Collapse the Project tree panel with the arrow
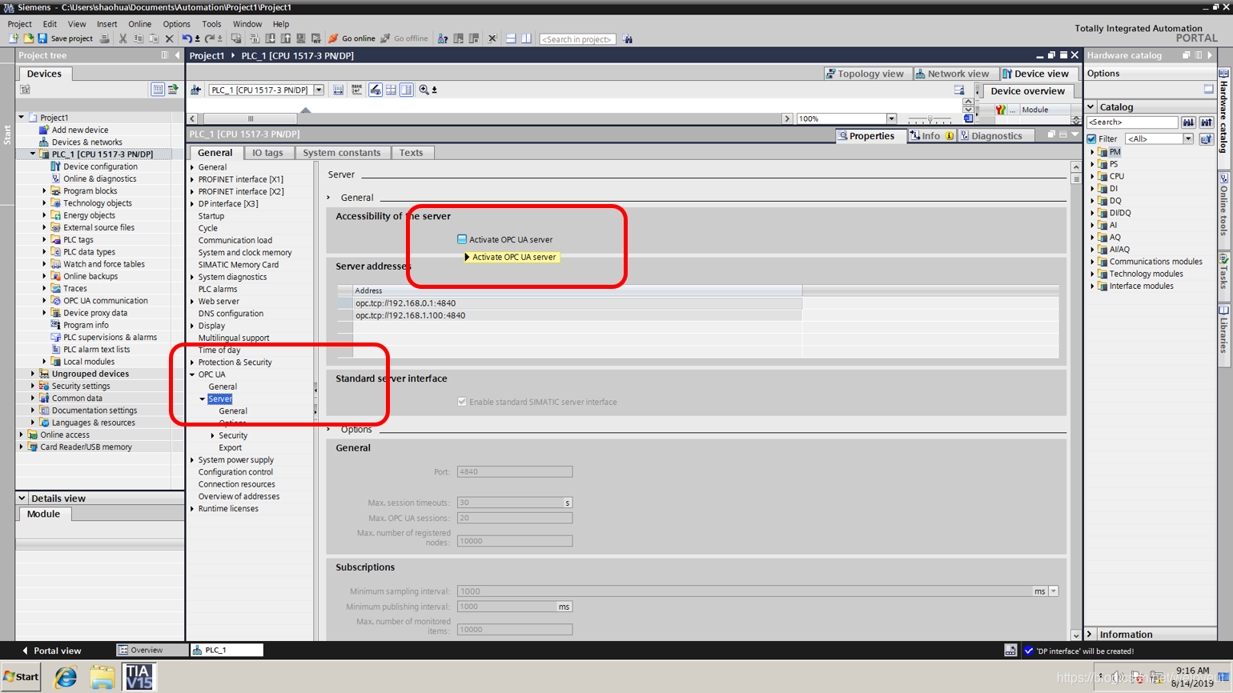The image size is (1233, 693). (x=178, y=55)
